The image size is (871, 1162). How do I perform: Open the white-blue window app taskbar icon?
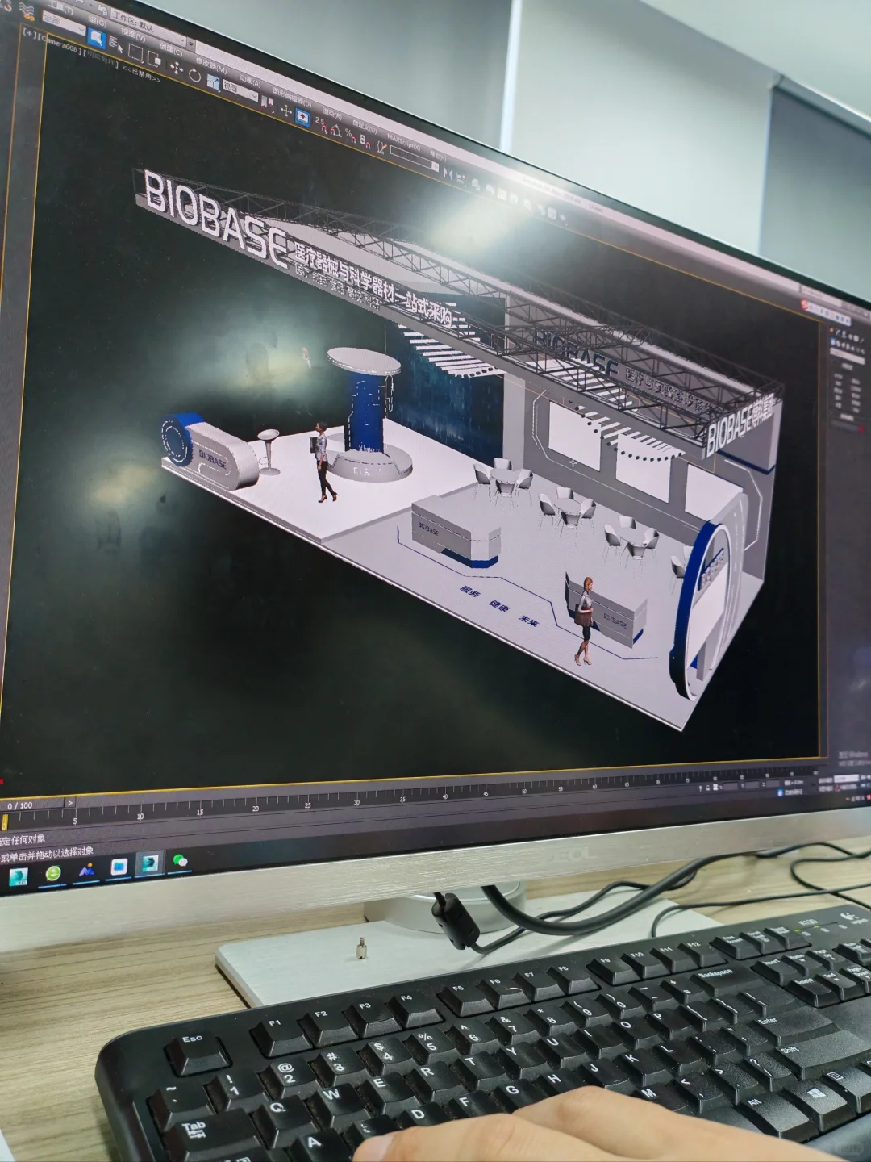(x=119, y=867)
